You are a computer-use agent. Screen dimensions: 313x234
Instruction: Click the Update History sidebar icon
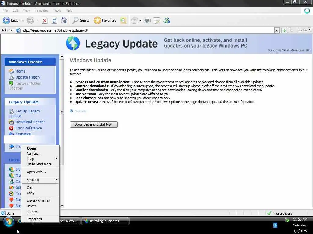click(11, 77)
